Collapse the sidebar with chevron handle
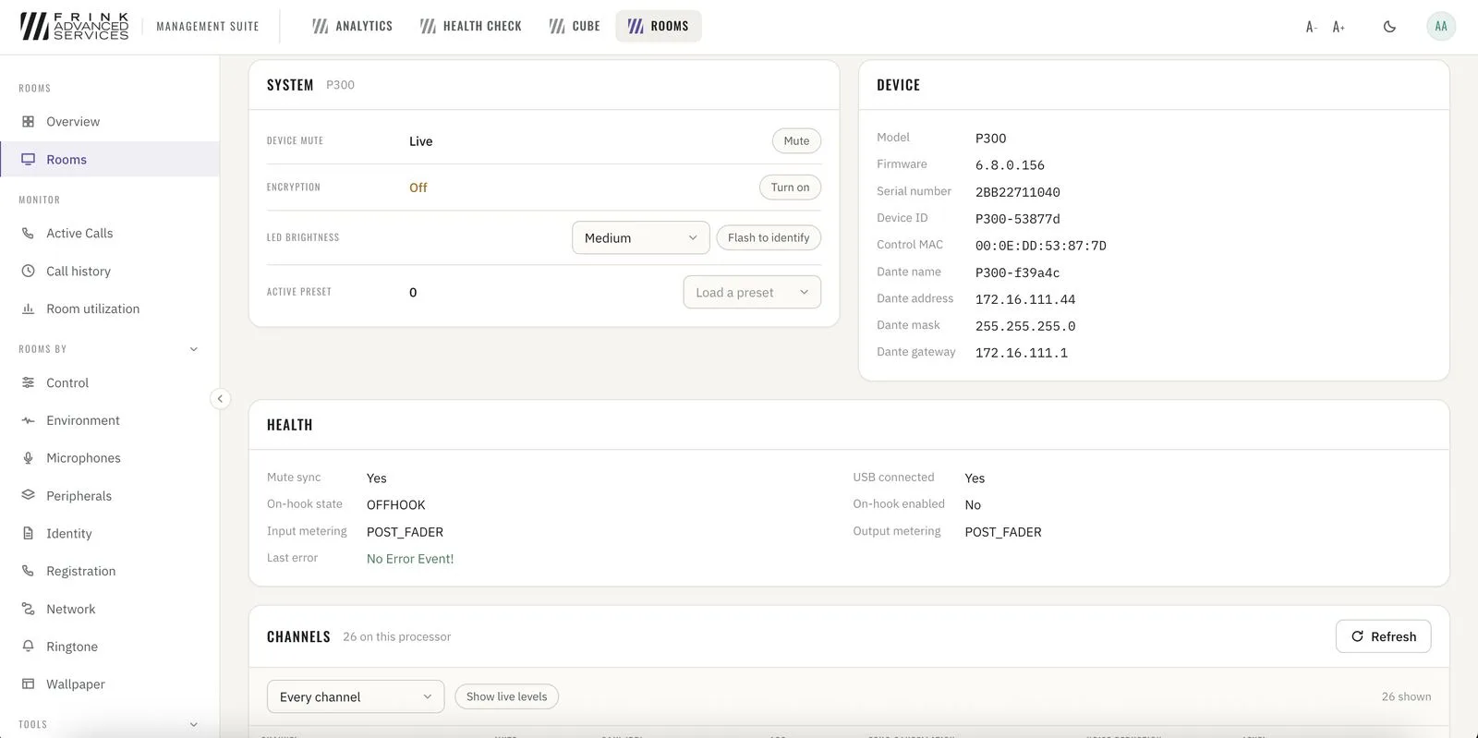The height and width of the screenshot is (738, 1478). point(220,399)
